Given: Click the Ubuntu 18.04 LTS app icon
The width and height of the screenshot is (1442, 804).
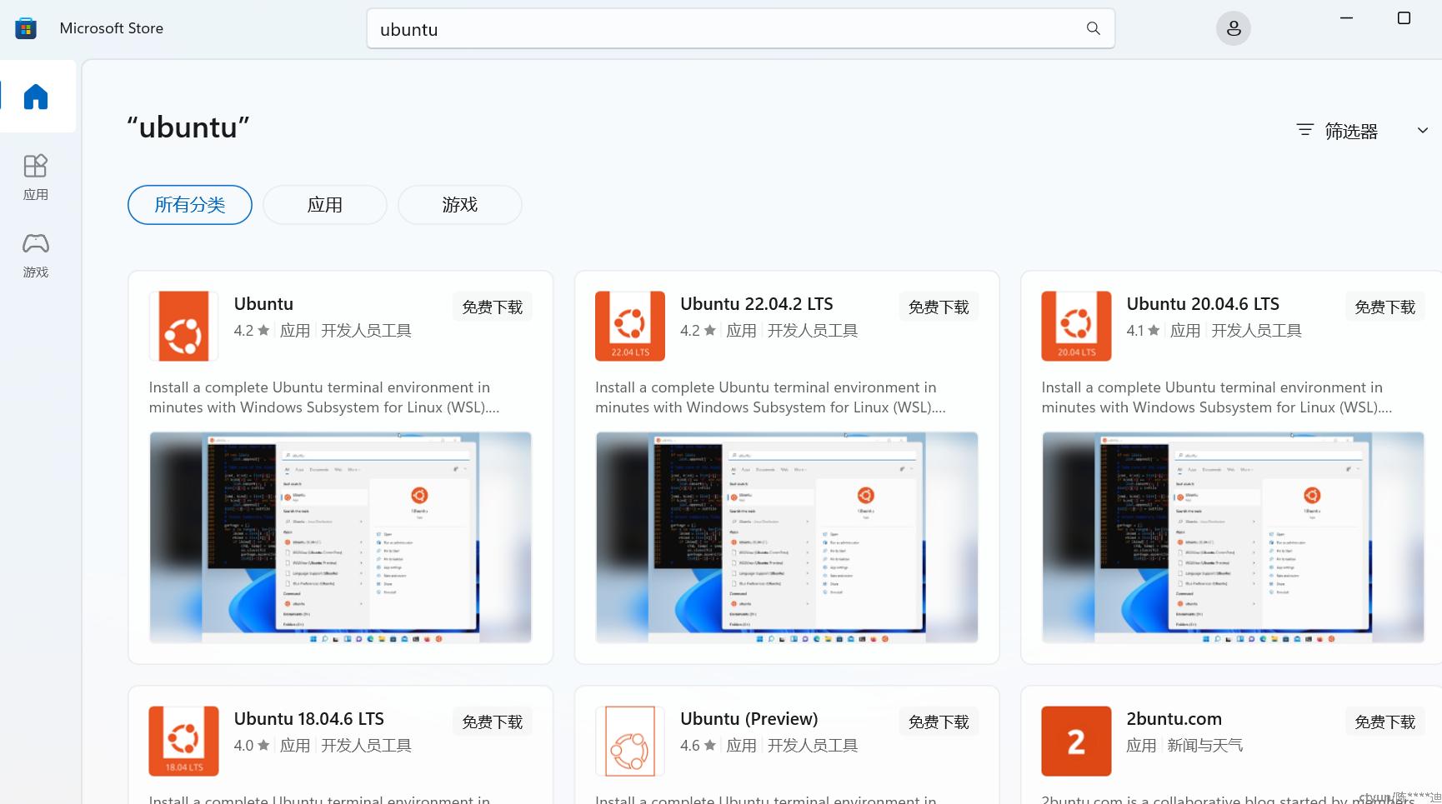Looking at the screenshot, I should 183,741.
